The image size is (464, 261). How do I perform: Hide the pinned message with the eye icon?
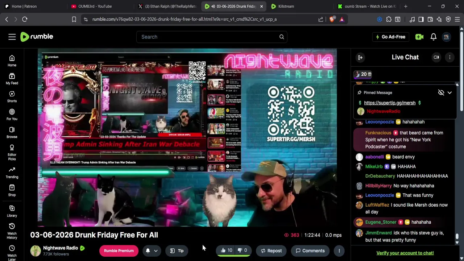[441, 93]
